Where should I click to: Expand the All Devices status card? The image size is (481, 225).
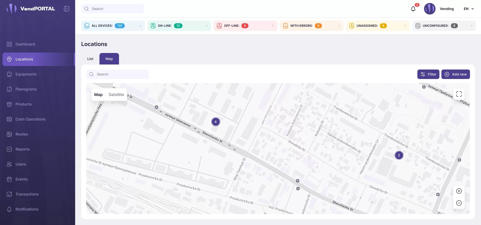click(x=113, y=26)
